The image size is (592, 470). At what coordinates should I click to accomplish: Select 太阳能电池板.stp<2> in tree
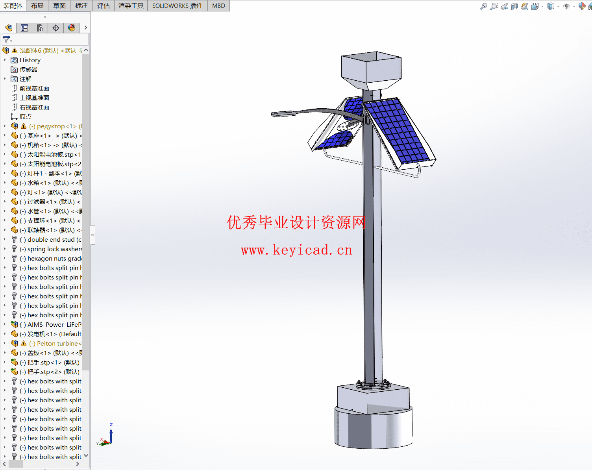[50, 164]
